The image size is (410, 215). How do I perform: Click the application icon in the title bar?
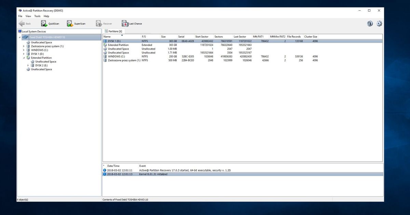(x=20, y=11)
